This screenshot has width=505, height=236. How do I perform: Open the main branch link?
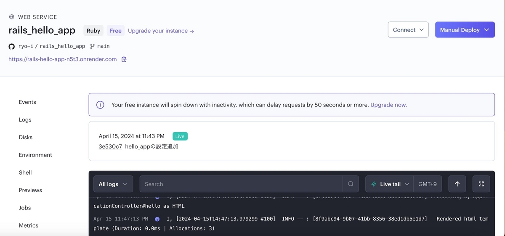pyautogui.click(x=104, y=46)
